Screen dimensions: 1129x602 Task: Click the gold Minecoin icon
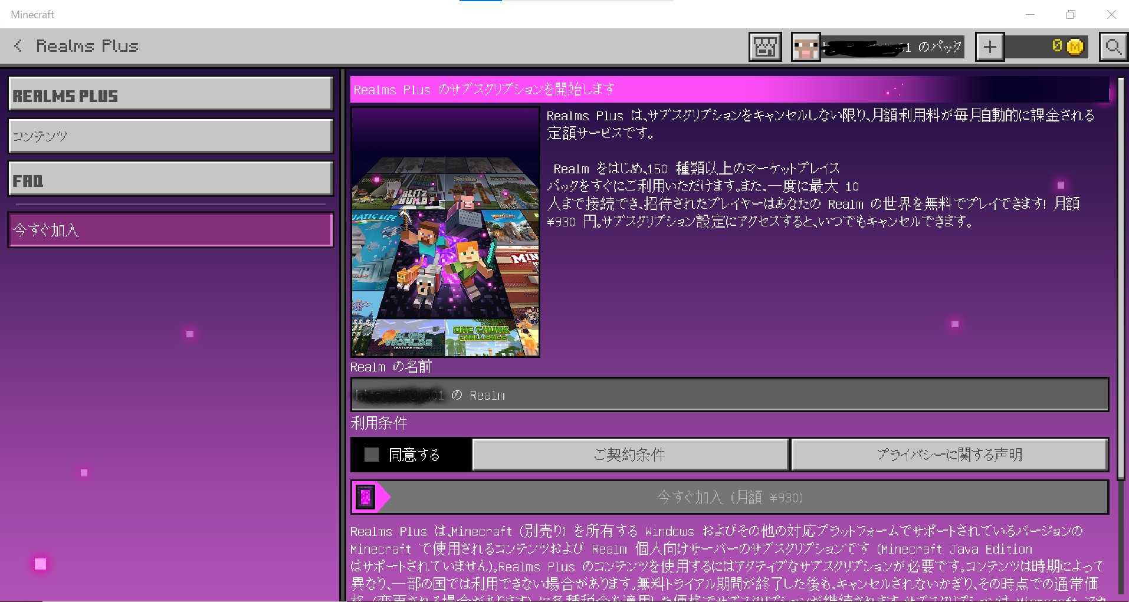[1075, 47]
